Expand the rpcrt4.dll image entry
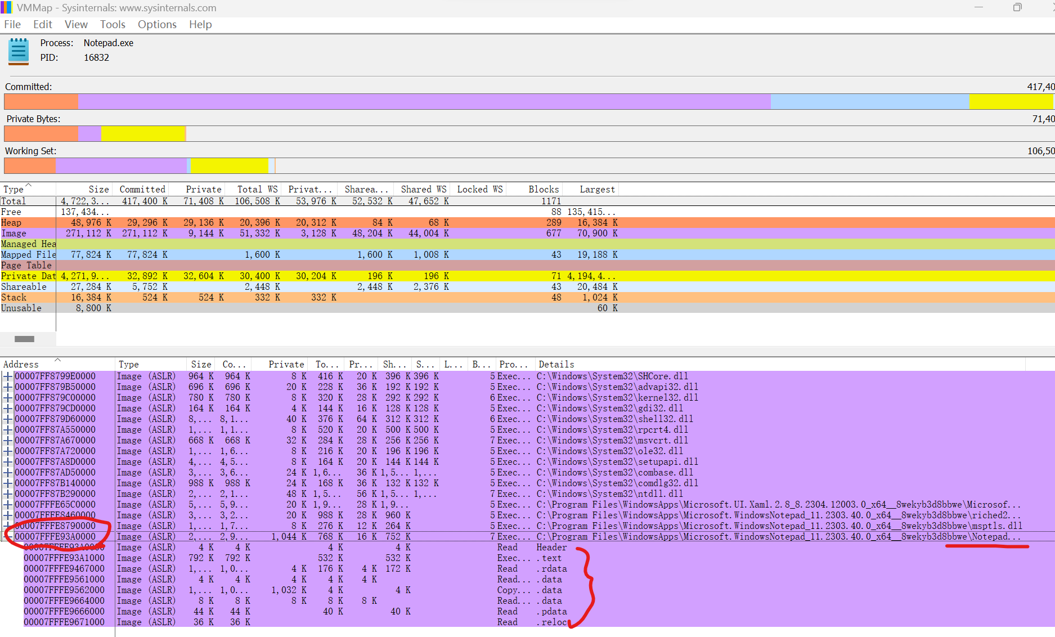Viewport: 1055px width, 637px height. coord(8,429)
